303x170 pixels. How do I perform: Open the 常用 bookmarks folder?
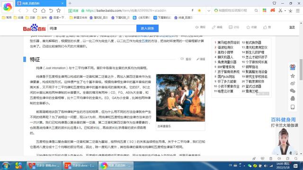pyautogui.click(x=7, y=17)
